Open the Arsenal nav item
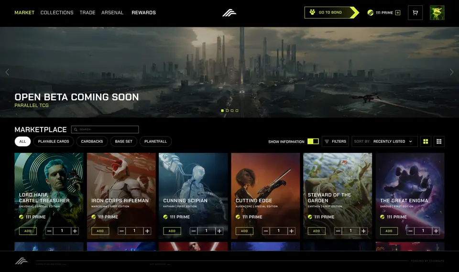 coord(112,12)
